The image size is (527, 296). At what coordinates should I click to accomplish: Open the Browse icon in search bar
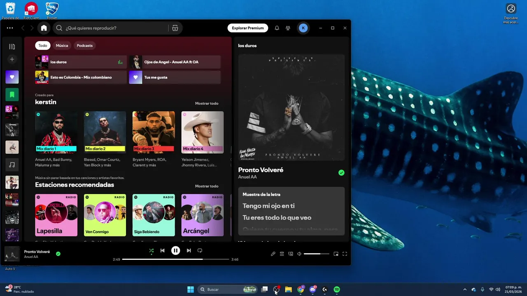coord(175,28)
